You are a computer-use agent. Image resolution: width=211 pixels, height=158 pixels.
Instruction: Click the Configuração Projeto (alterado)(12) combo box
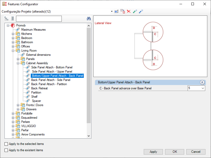(x=57, y=12)
